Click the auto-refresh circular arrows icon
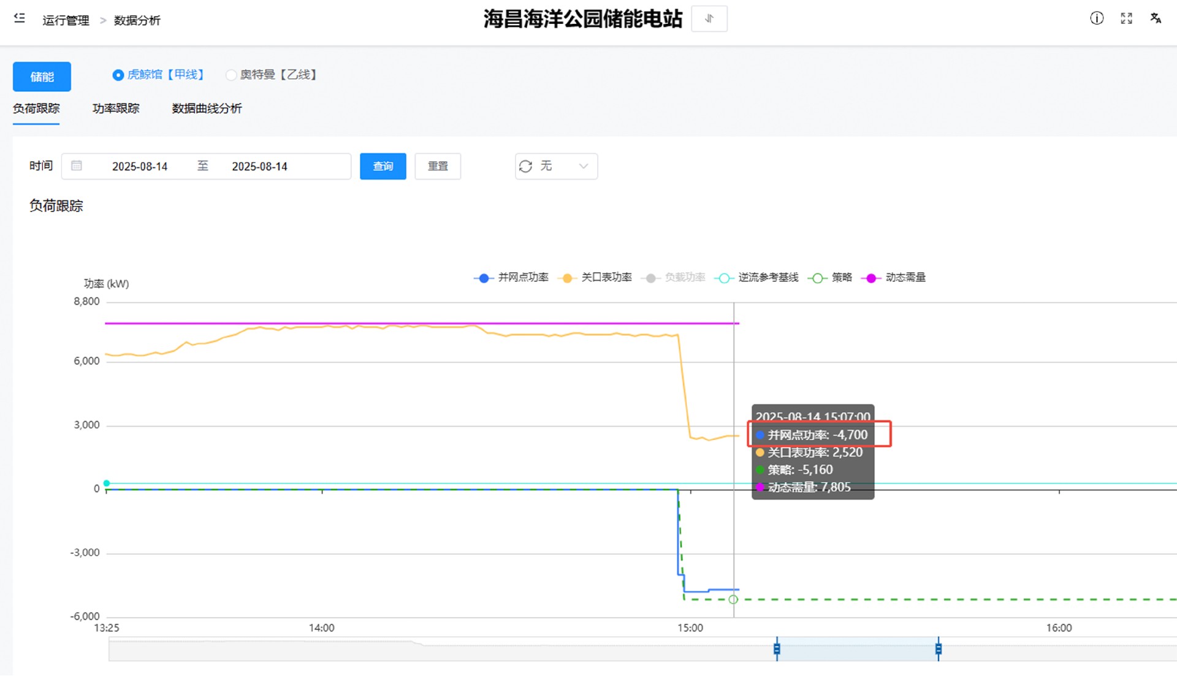 [x=525, y=166]
